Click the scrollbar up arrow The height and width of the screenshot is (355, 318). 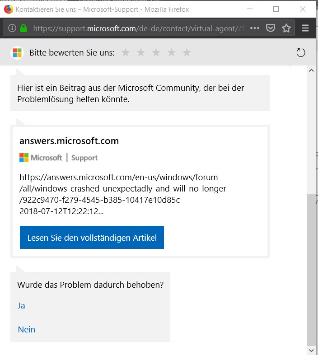(x=311, y=70)
